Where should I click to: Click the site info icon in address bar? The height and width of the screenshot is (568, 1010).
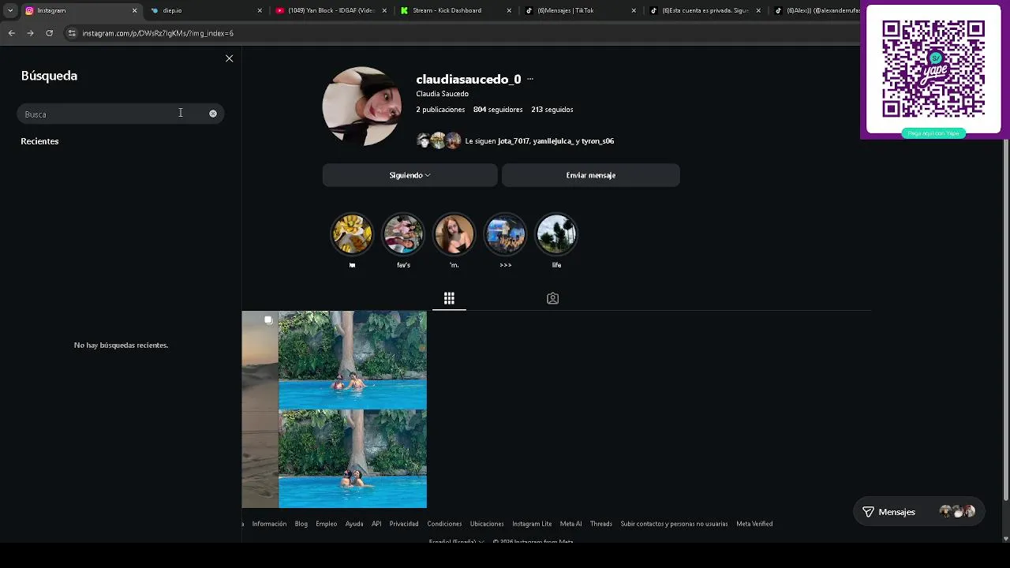72,33
